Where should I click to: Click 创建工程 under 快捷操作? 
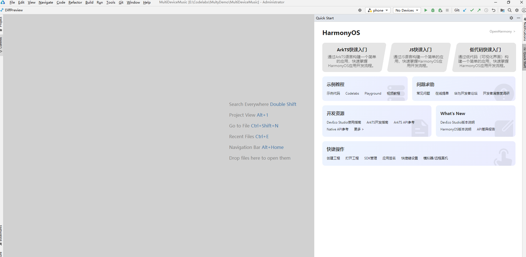coord(333,158)
